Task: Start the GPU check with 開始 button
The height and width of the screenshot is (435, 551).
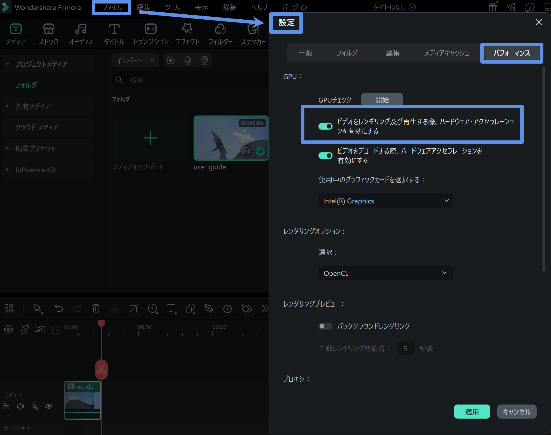Action: pyautogui.click(x=382, y=99)
